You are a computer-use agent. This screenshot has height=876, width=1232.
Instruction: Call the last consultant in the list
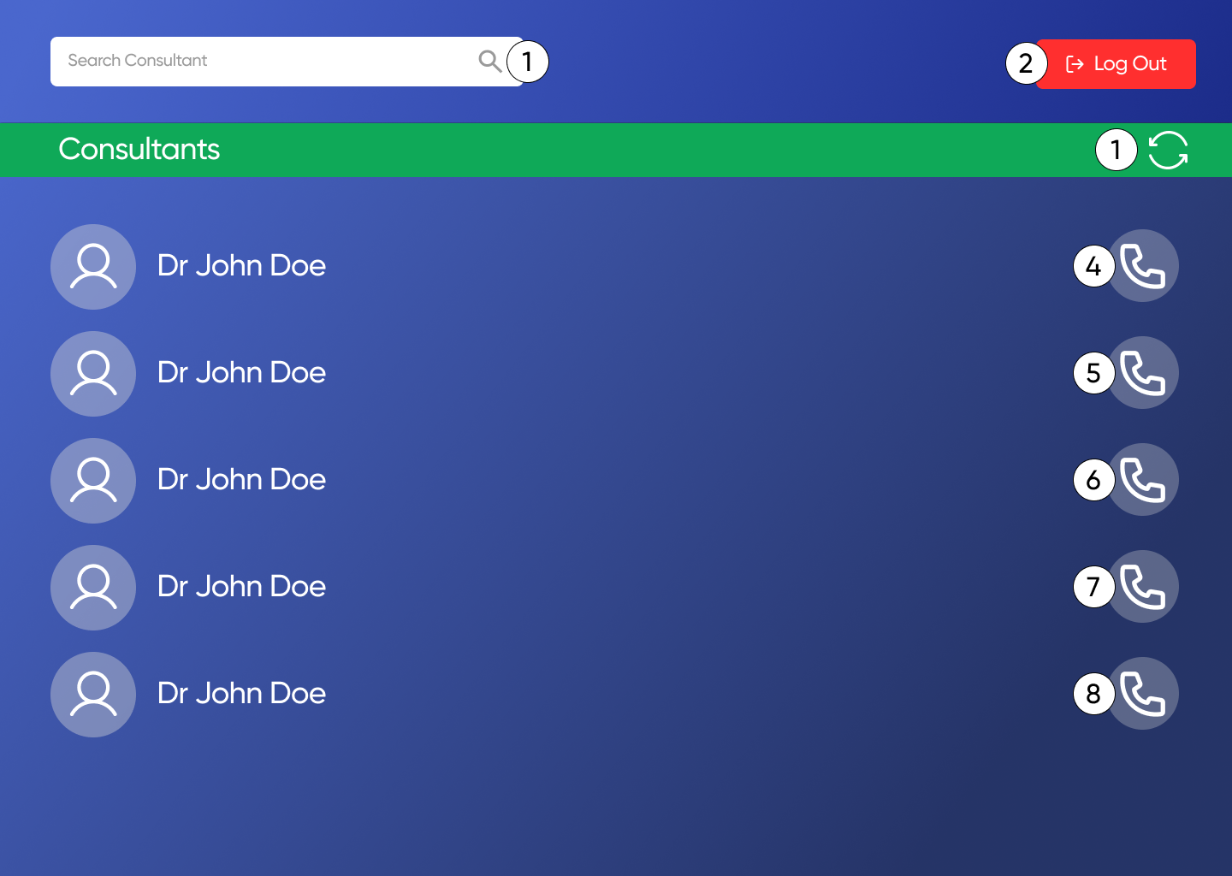1144,694
